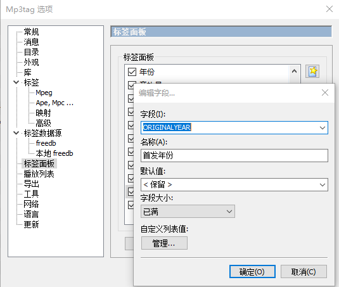Click the 名称 input field with 首发年份
The width and height of the screenshot is (339, 287).
point(234,155)
